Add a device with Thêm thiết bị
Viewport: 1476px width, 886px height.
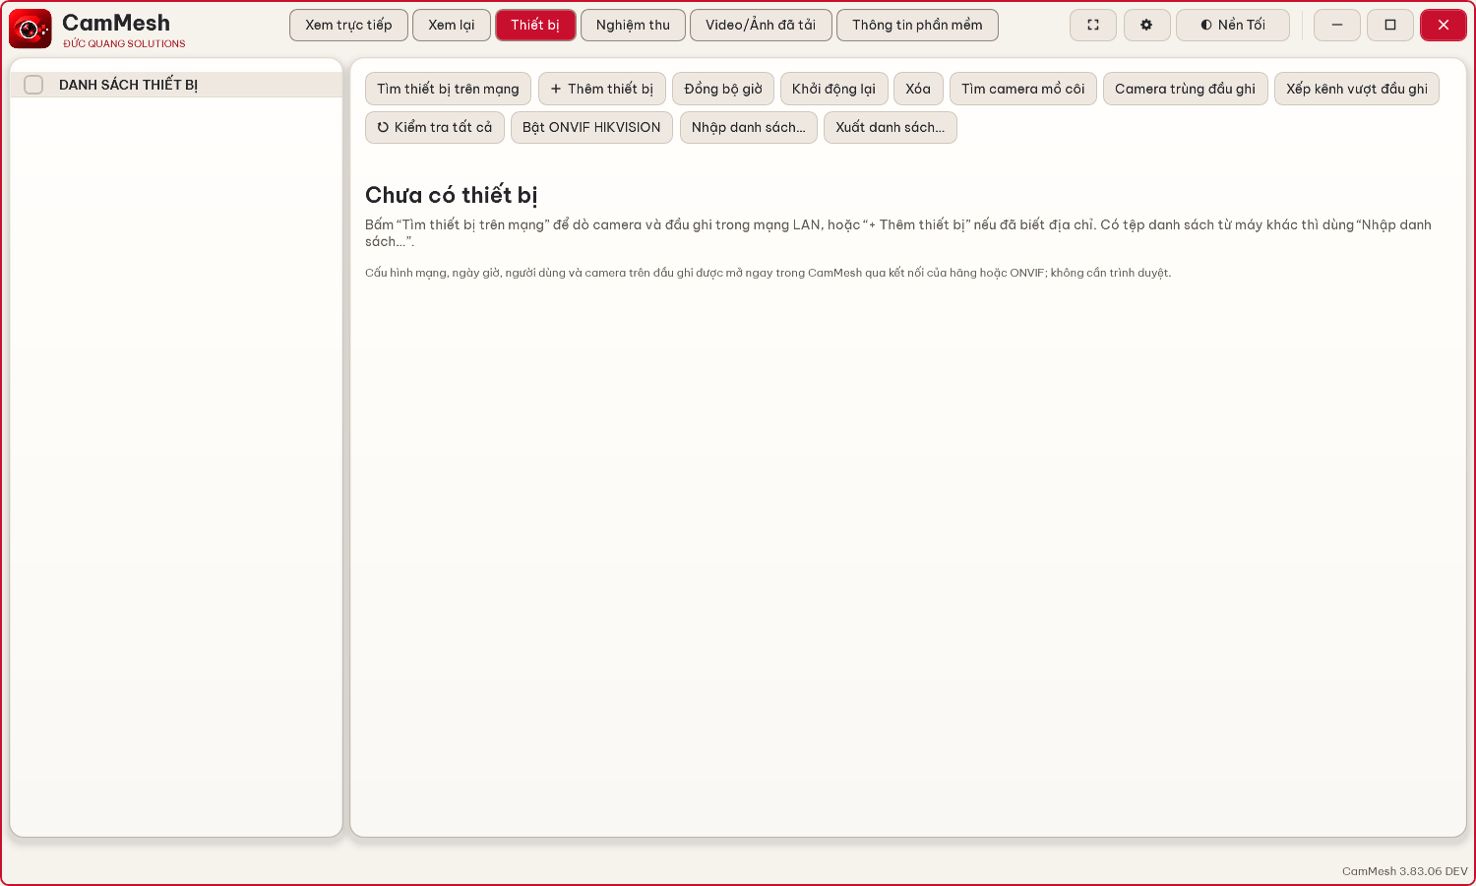point(602,89)
